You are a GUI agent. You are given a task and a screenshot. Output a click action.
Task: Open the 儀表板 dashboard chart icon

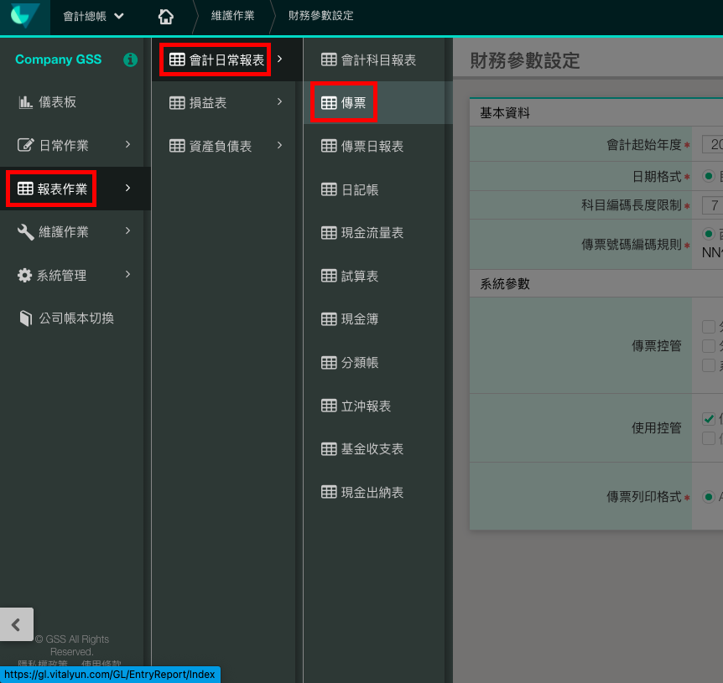[x=25, y=102]
